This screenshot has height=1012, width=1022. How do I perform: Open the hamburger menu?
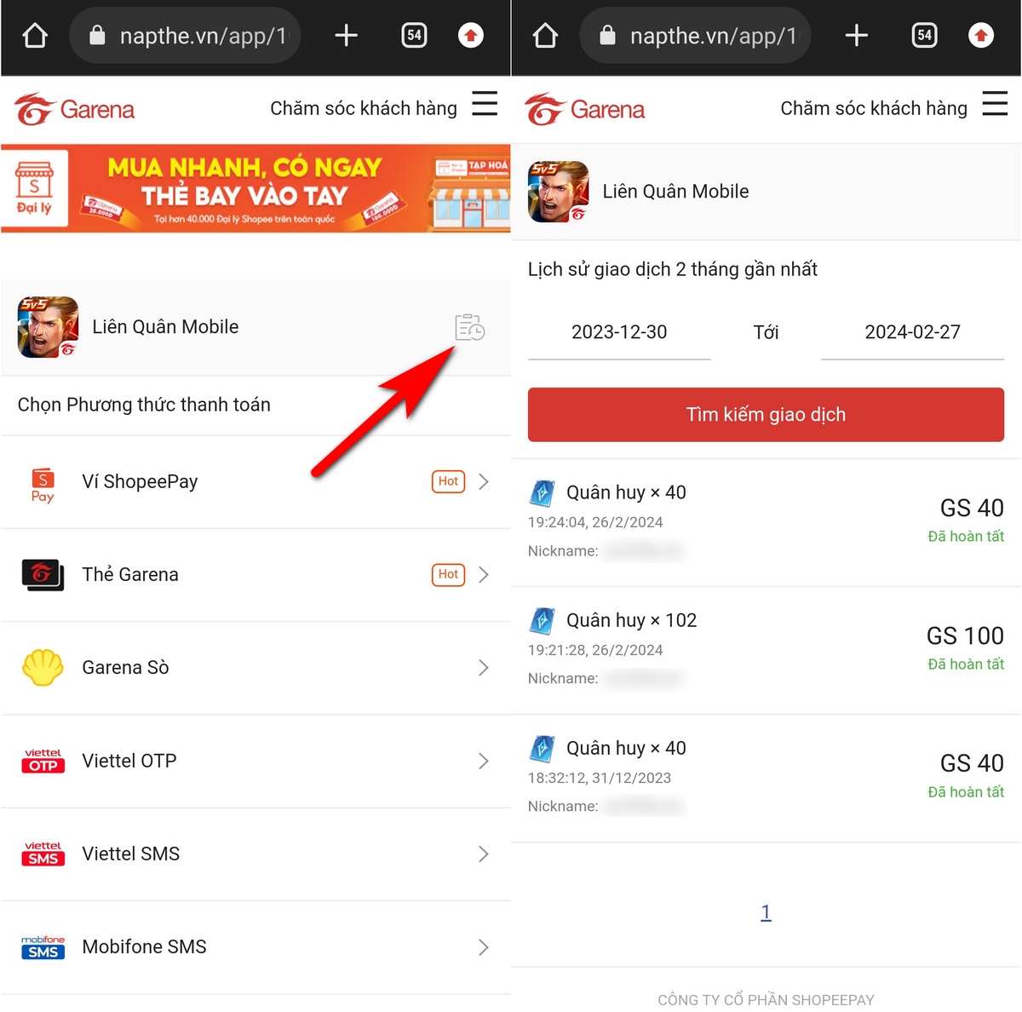click(x=485, y=104)
